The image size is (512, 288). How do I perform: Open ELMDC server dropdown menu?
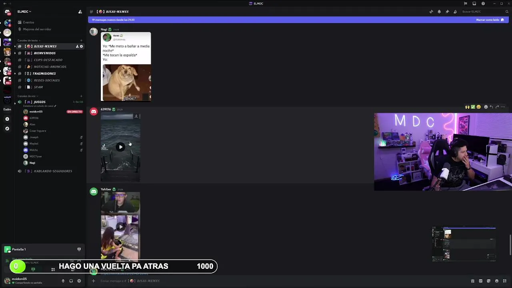click(24, 12)
